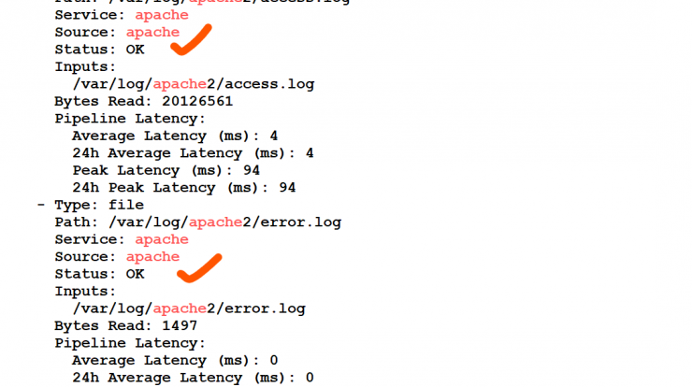Click Average Latency (ms): 0 line
Viewport: 692px width, 387px height.
click(x=175, y=360)
